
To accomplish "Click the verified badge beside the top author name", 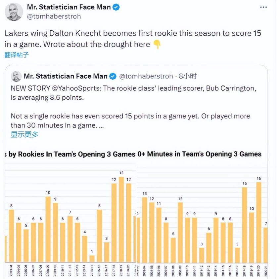I will click(116, 7).
